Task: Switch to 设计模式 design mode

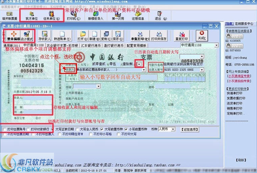Action: tap(27, 35)
